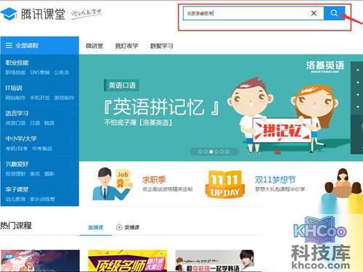This screenshot has height=272, width=363.
Task: Open the 家长训练营 subcategory
Action: [x=42, y=199]
